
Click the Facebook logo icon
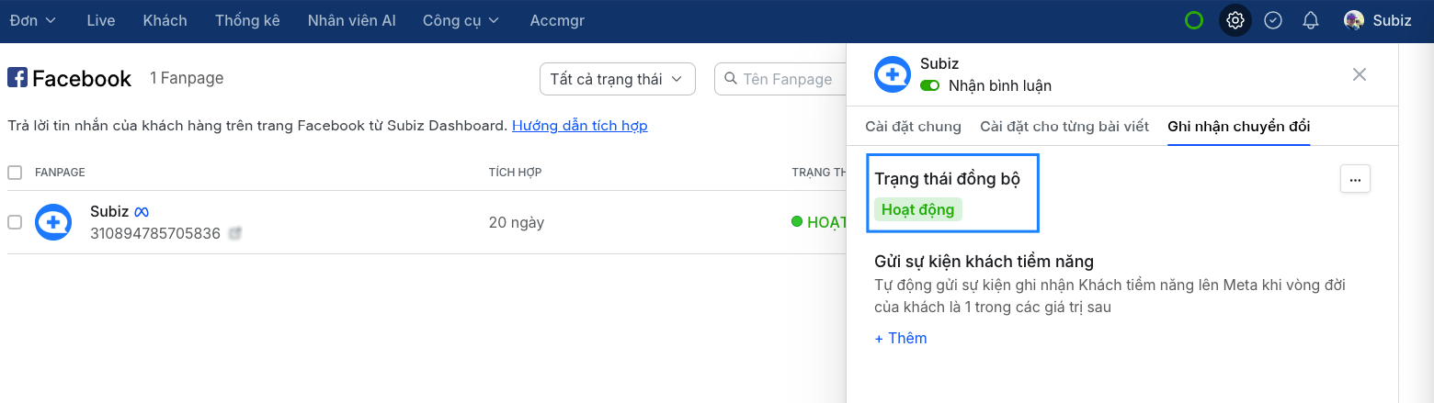(x=17, y=78)
